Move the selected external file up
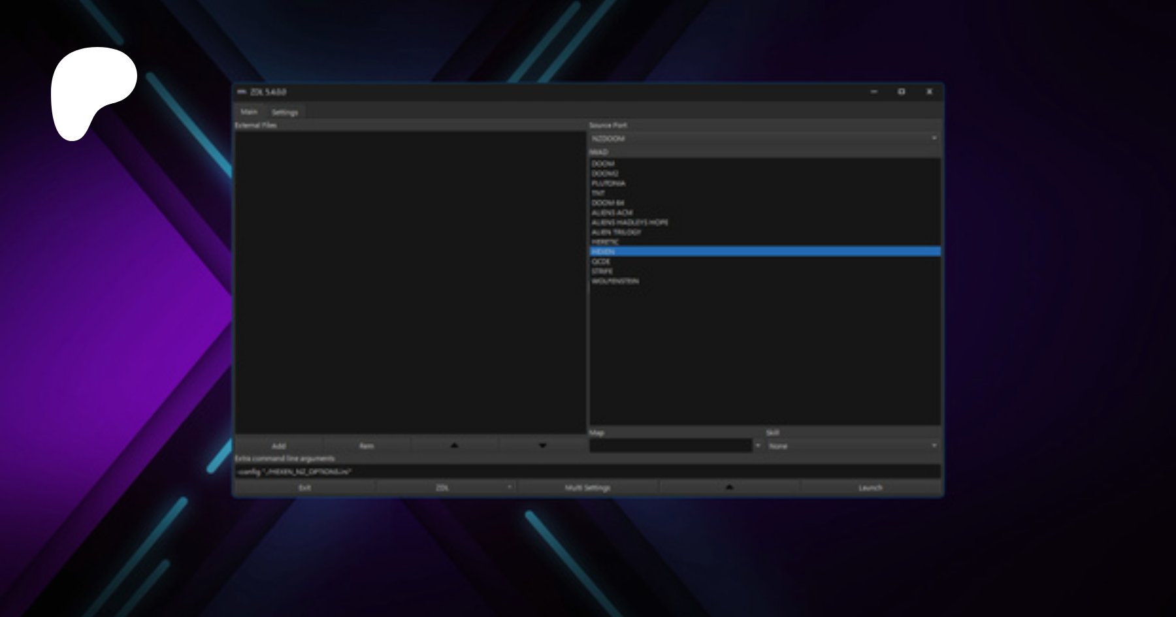1176x617 pixels. point(454,446)
